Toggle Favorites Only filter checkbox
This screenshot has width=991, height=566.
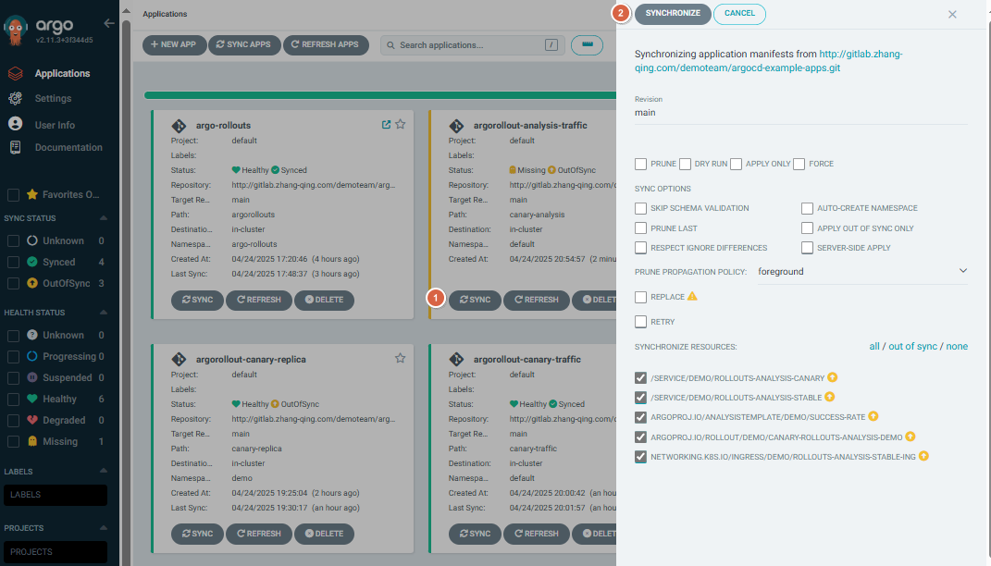coord(13,195)
